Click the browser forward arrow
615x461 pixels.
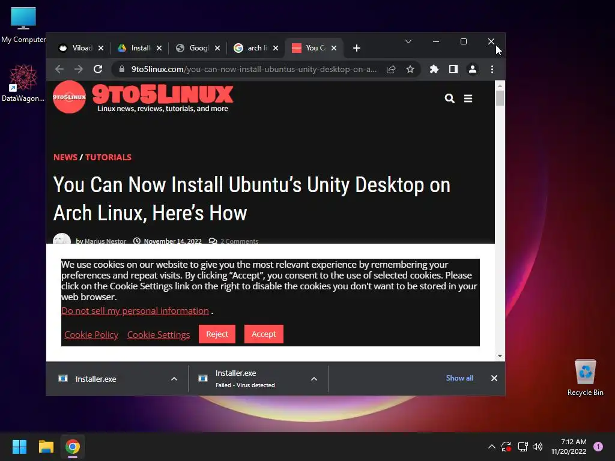coord(79,70)
